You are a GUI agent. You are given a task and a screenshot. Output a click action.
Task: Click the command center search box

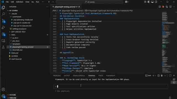[90, 2]
